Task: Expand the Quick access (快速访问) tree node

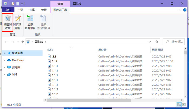Action: point(4,53)
